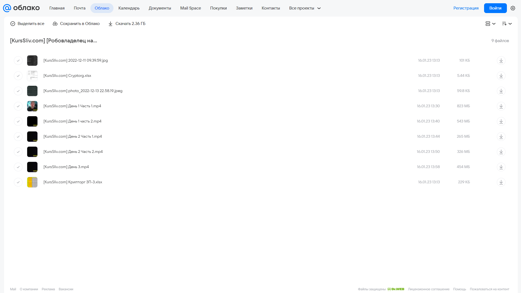Click download icon for День 3.mp4

tap(501, 167)
